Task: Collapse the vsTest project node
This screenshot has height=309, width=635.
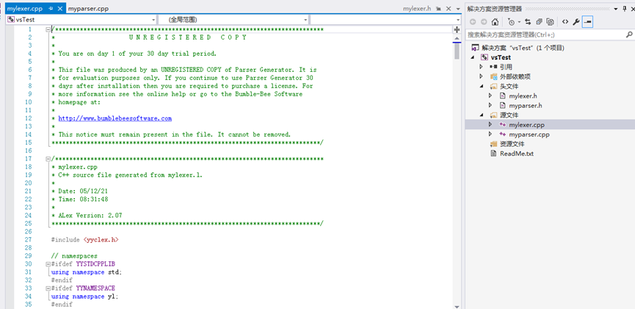Action: (x=473, y=57)
